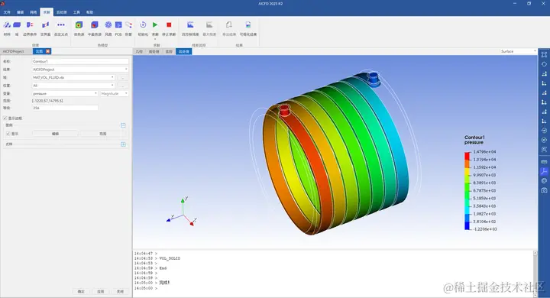Click the camera screenshot icon on right sidebar

pos(544,190)
